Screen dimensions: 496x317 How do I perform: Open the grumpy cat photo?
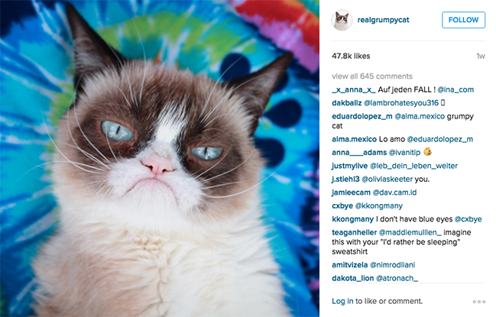pos(160,158)
